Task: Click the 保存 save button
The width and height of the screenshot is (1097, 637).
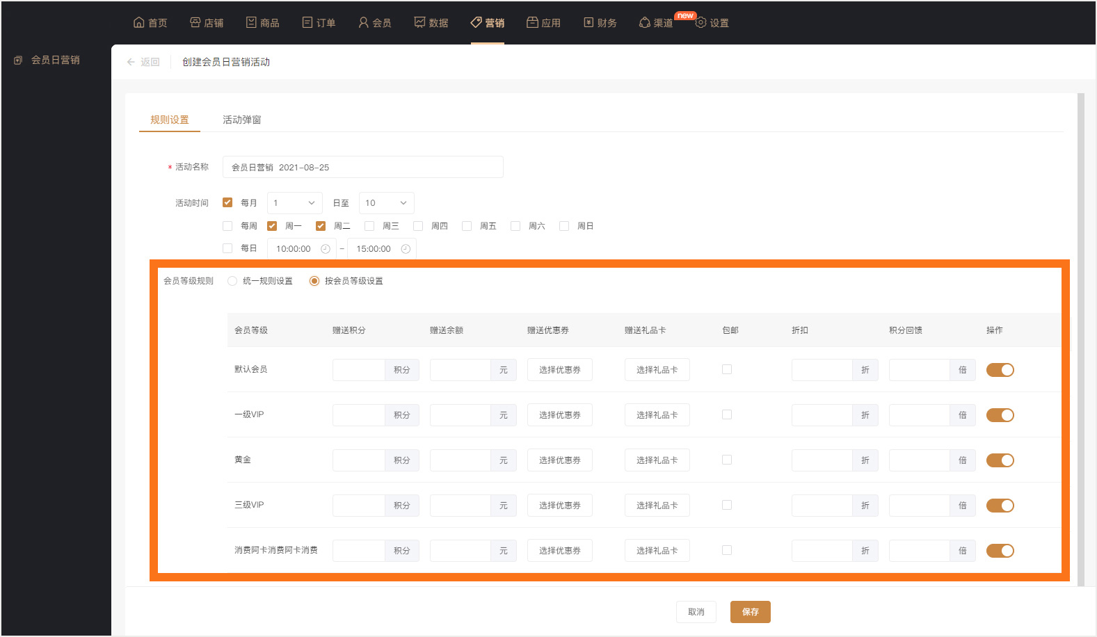Action: (750, 612)
